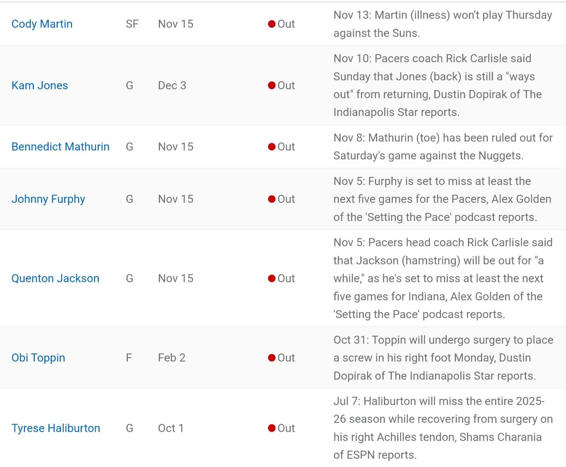The height and width of the screenshot is (467, 566).
Task: Click the red status dot for Johnny Furphy
Action: click(x=272, y=199)
